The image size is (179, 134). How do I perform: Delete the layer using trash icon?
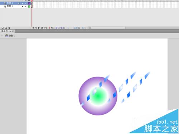click(x=9, y=28)
